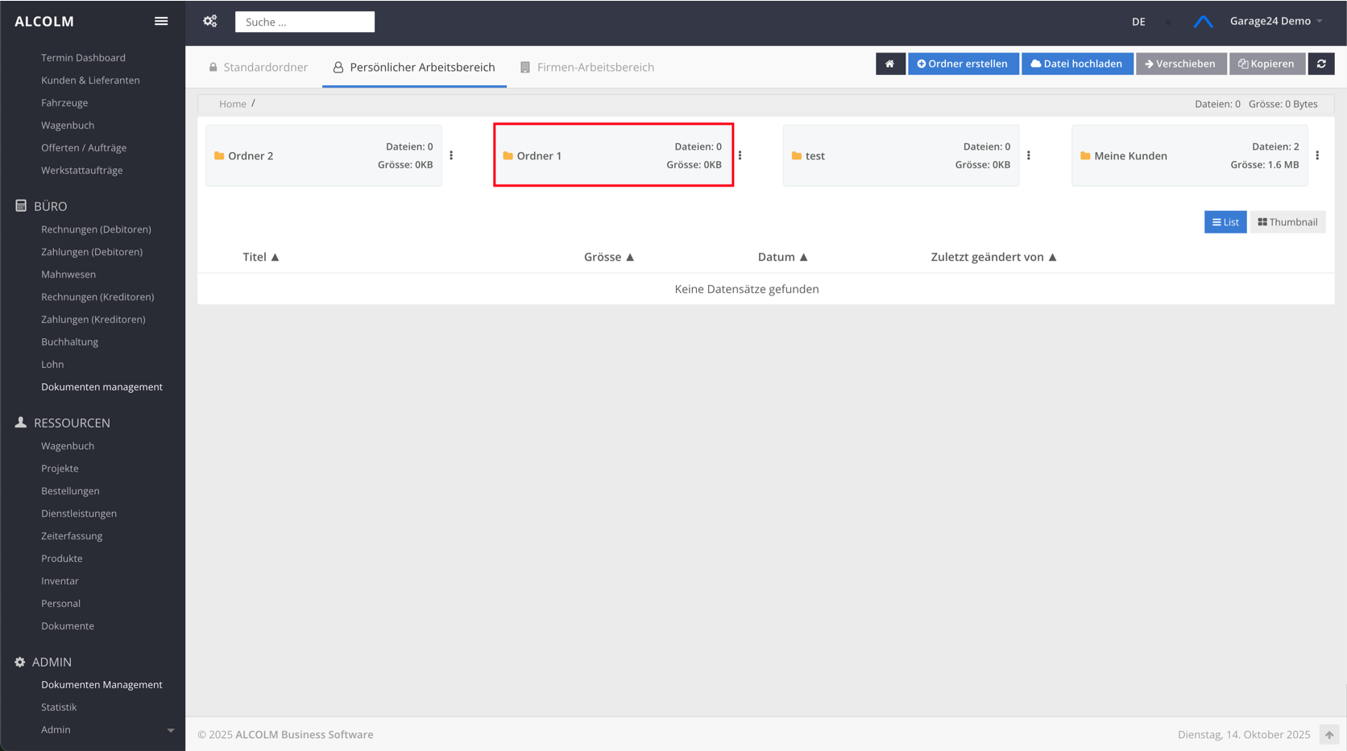Open the settings gears icon
Image resolution: width=1347 pixels, height=751 pixels.
coord(210,22)
